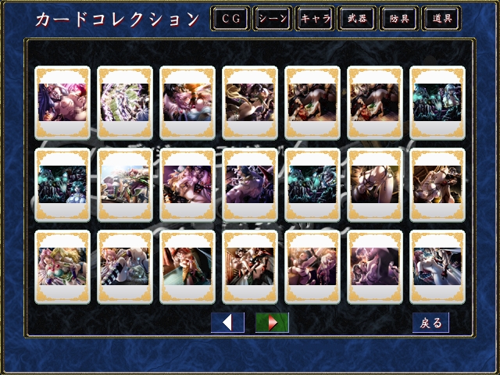Go to the previous card page arrow

point(227,323)
